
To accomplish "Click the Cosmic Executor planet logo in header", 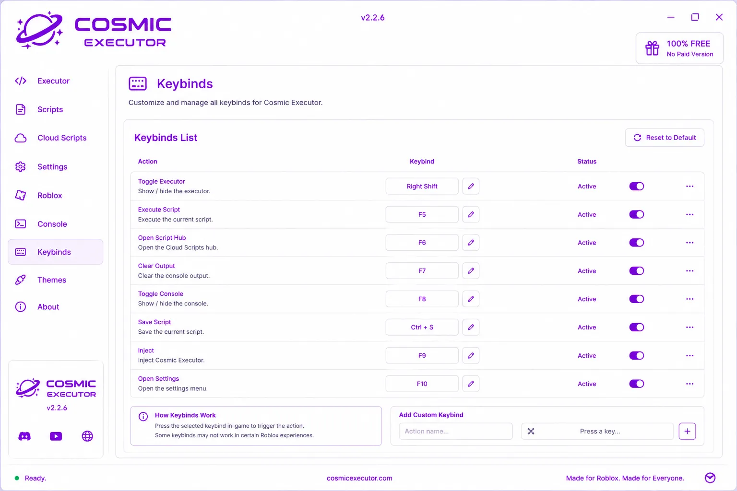I will (x=39, y=30).
